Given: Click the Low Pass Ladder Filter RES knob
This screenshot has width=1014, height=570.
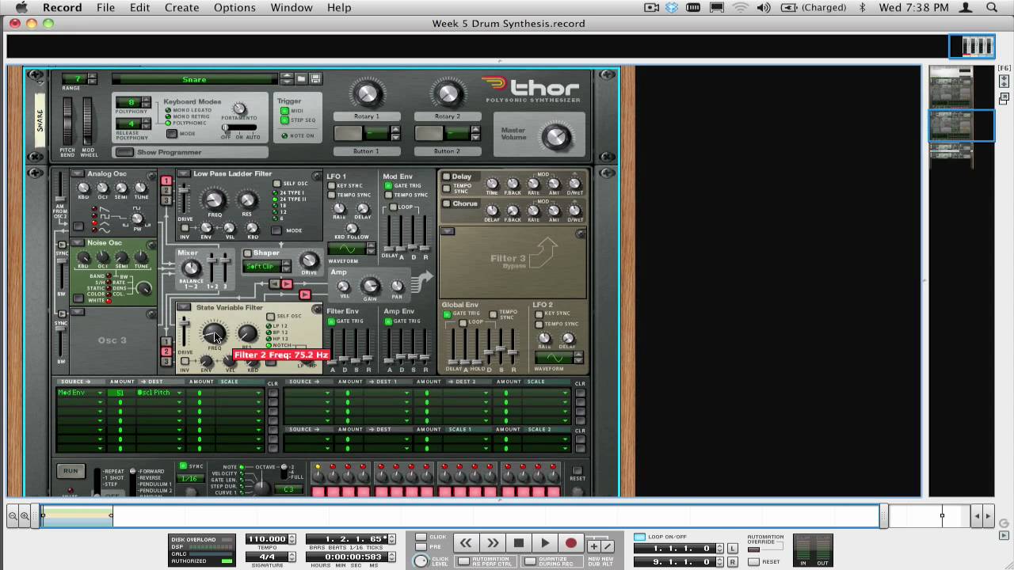Looking at the screenshot, I should coord(248,199).
